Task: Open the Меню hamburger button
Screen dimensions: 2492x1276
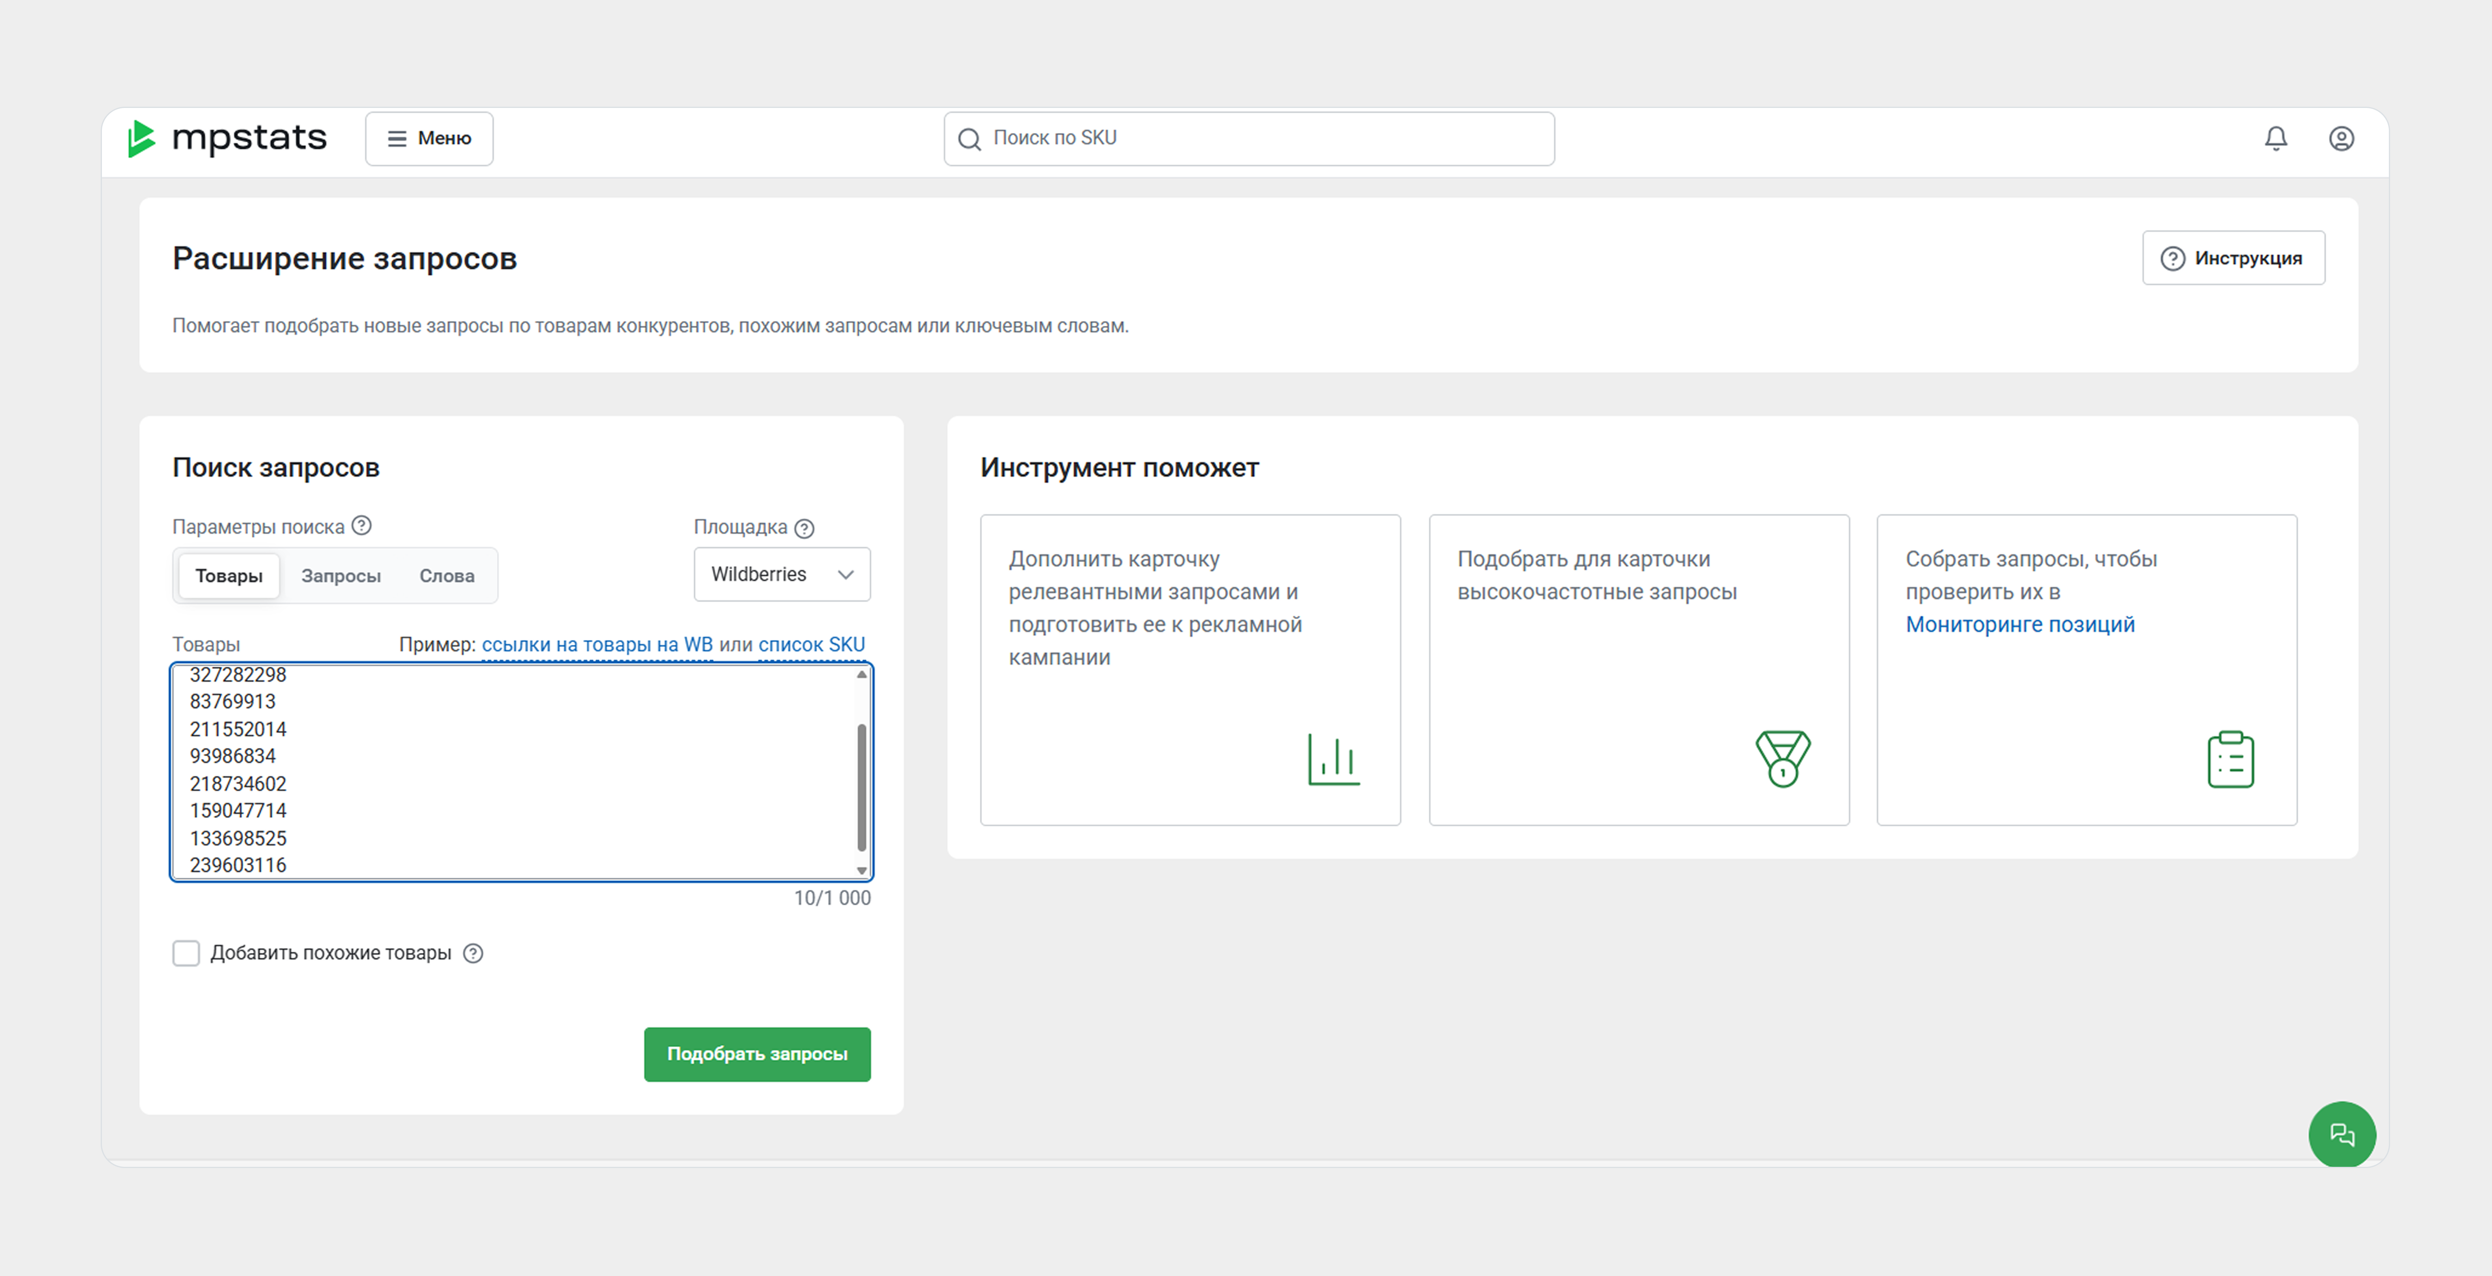Action: (429, 138)
